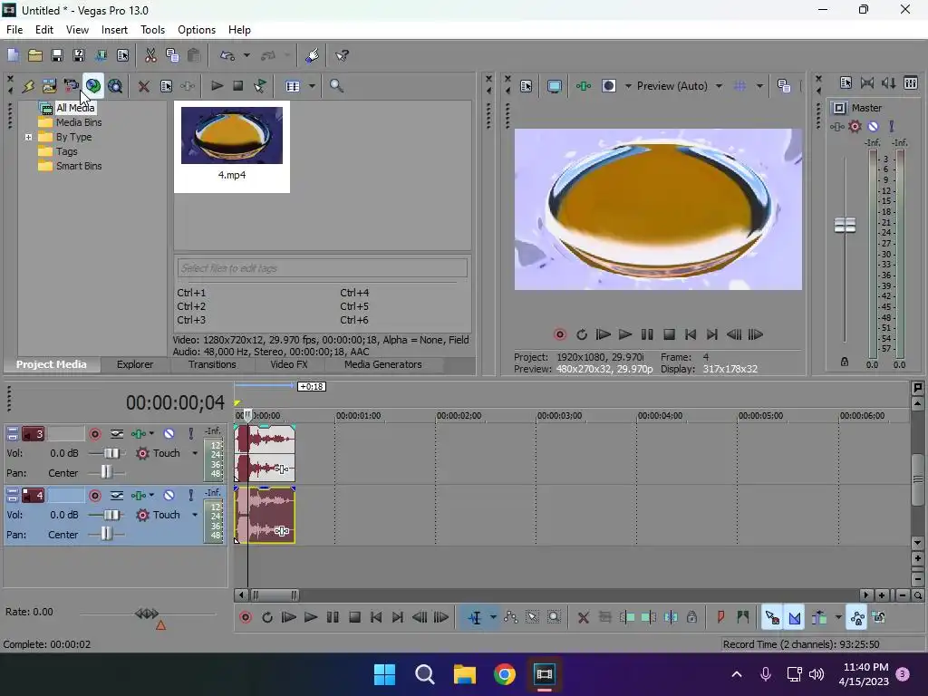928x696 pixels.
Task: Open File Explorer from the taskbar
Action: click(x=465, y=674)
